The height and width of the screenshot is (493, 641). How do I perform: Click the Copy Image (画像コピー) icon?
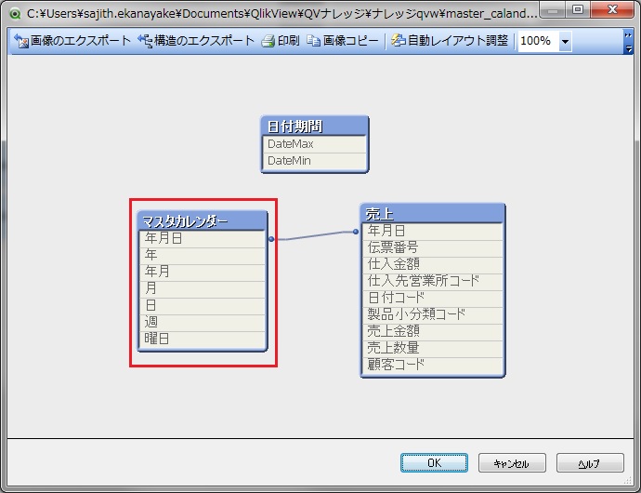(x=313, y=41)
